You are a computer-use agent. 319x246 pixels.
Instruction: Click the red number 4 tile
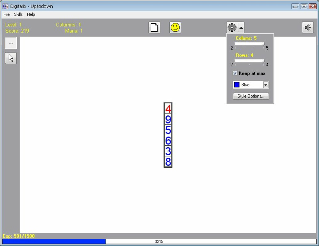coord(168,109)
